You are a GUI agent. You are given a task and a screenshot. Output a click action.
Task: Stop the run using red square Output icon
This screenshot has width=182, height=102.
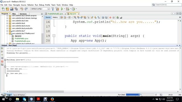pyautogui.click(x=2, y=61)
